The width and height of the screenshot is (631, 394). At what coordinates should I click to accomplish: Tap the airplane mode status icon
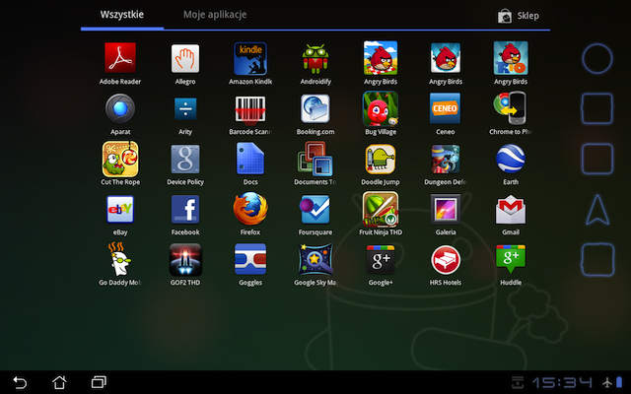click(607, 382)
